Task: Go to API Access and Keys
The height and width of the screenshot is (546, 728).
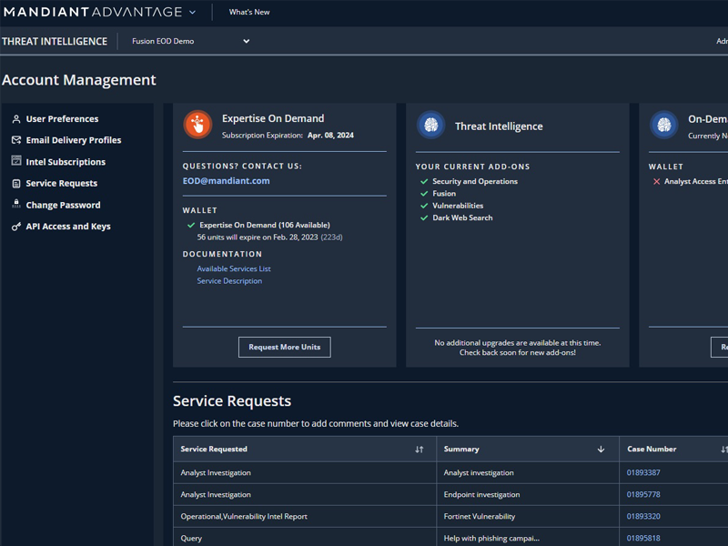Action: point(68,227)
